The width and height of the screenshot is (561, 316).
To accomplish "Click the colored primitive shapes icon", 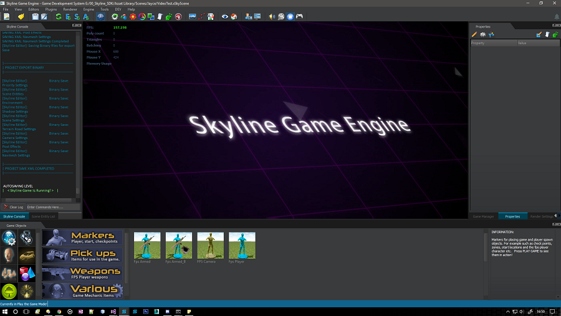I will click(27, 274).
